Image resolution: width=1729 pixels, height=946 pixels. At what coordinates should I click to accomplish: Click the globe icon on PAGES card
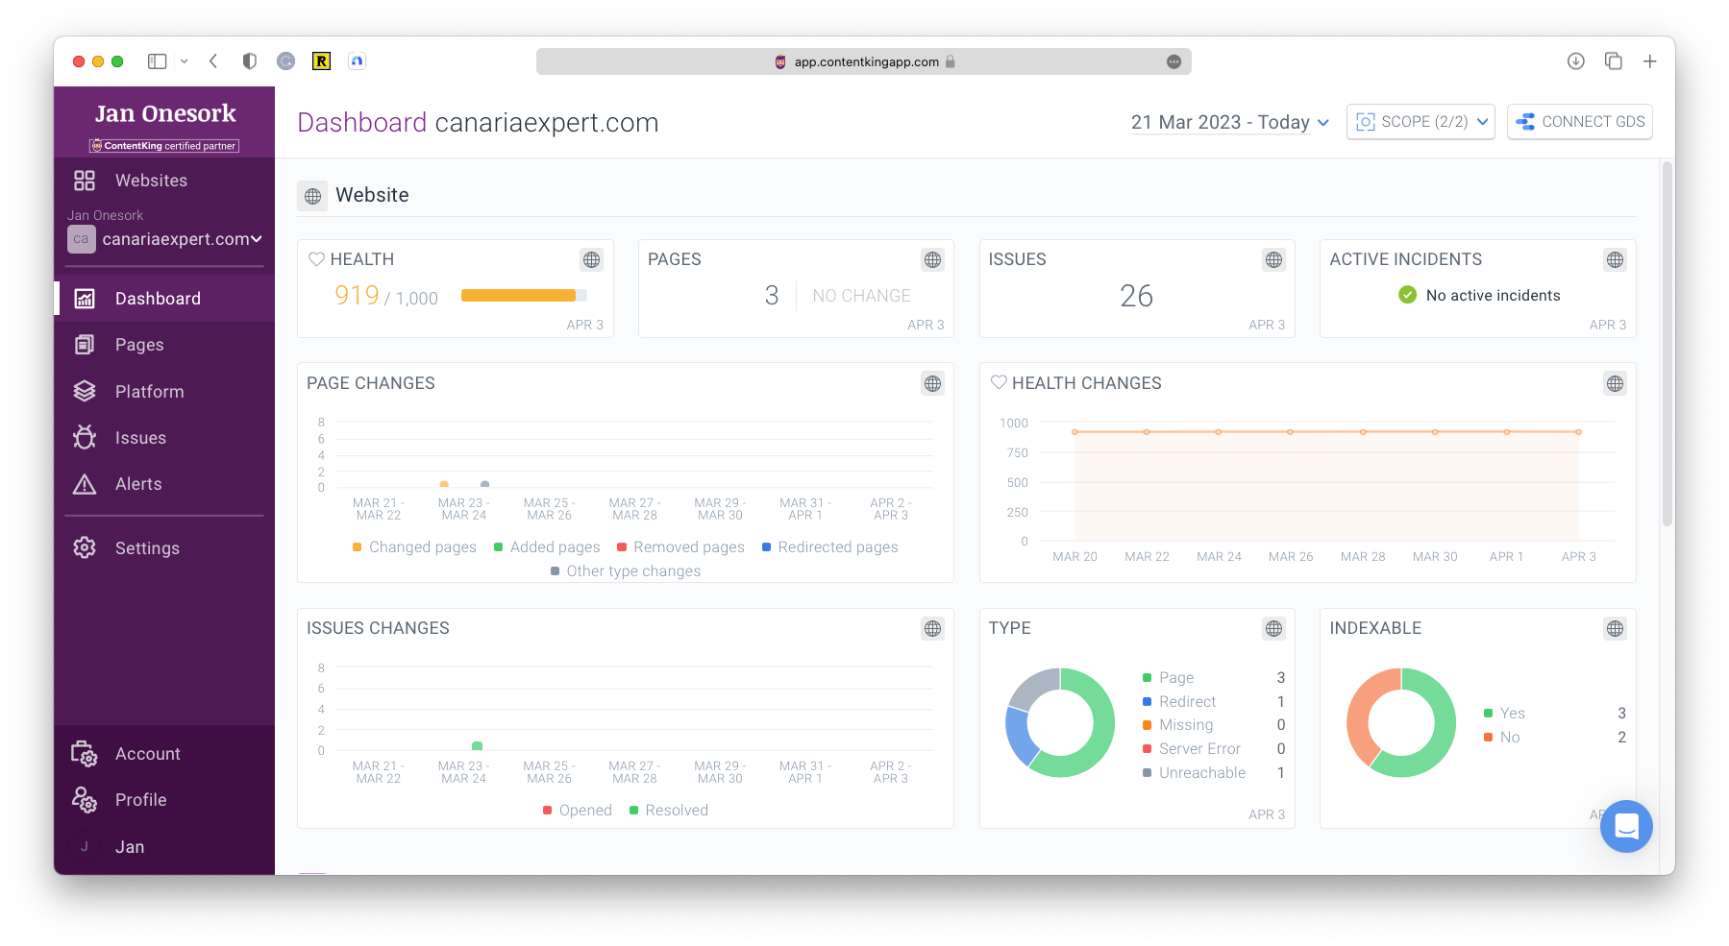932,259
